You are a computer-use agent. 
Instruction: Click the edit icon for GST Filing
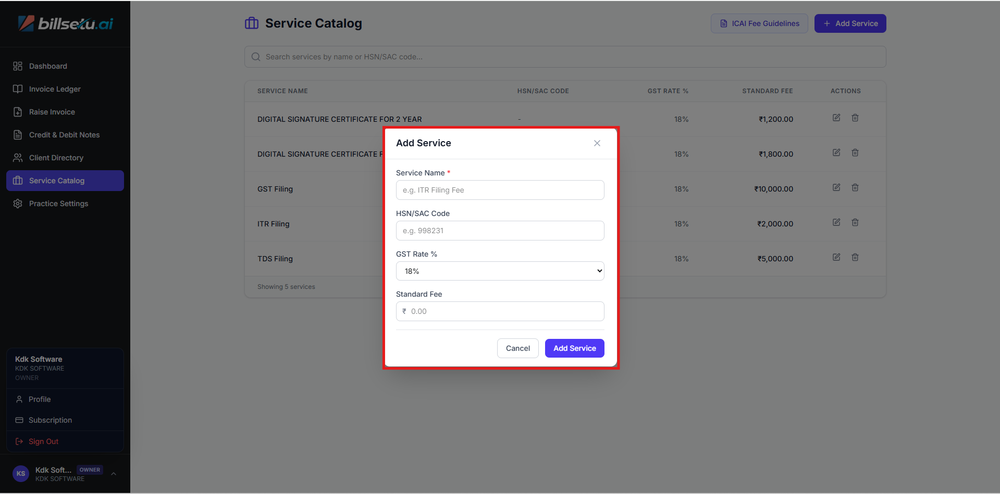836,187
